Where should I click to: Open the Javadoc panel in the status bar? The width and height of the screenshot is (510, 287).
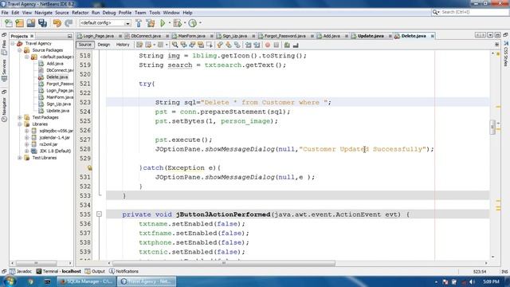(x=21, y=271)
